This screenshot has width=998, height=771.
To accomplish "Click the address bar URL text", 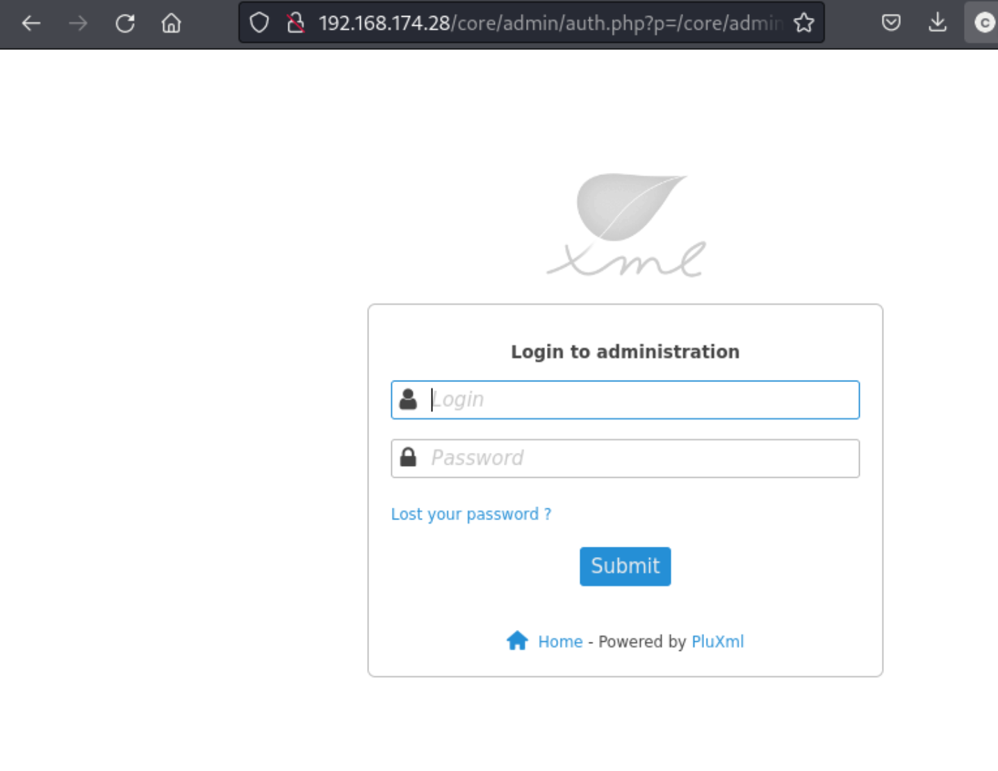I will 550,23.
